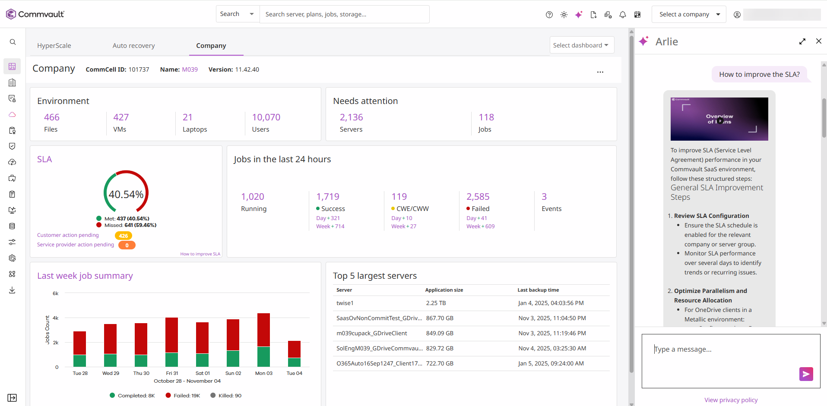The width and height of the screenshot is (827, 406).
Task: Open Service provider action pending link
Action: pos(76,245)
